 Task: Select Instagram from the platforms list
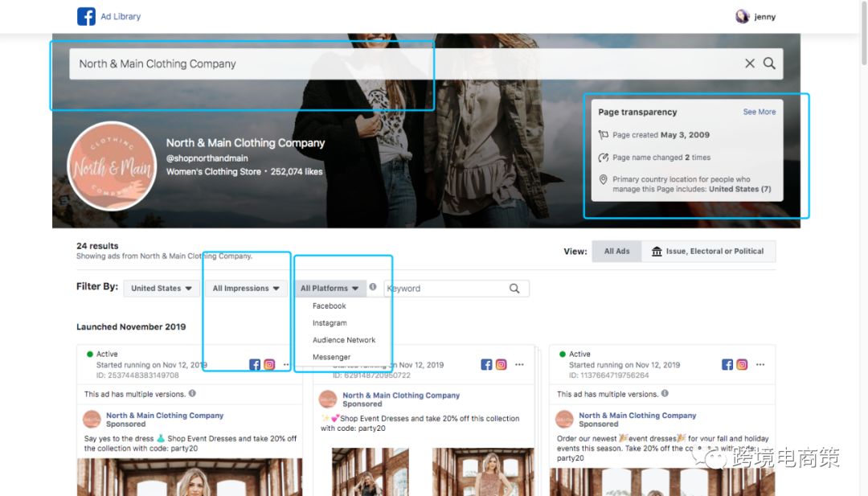[x=330, y=323]
